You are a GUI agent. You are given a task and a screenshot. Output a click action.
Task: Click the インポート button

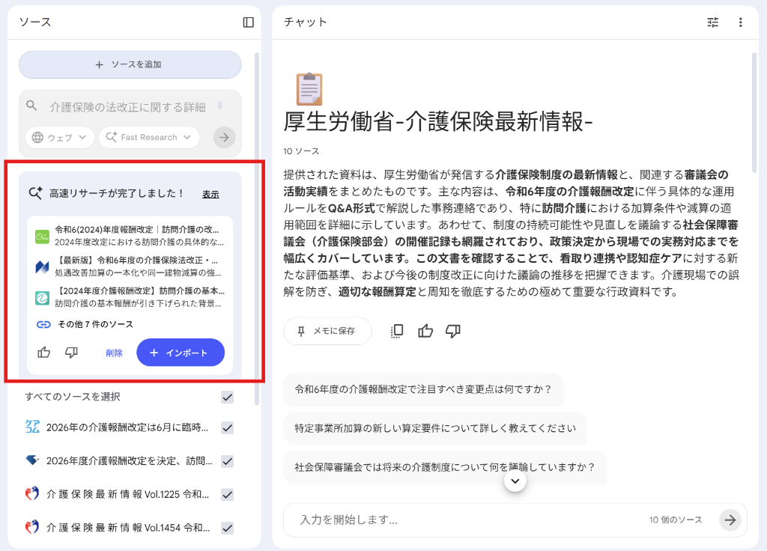click(181, 353)
